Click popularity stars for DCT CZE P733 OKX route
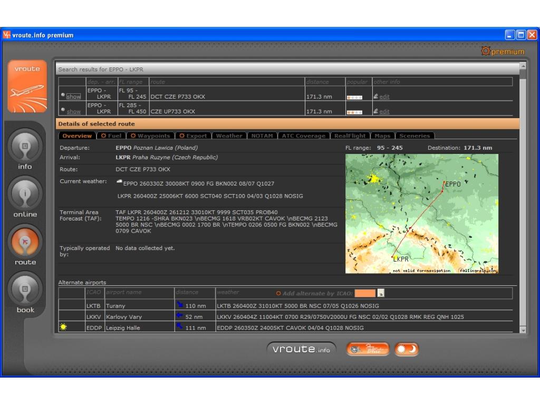 click(x=354, y=98)
